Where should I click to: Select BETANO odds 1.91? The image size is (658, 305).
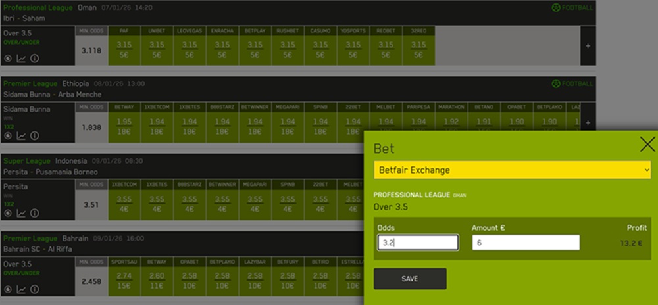click(x=484, y=122)
